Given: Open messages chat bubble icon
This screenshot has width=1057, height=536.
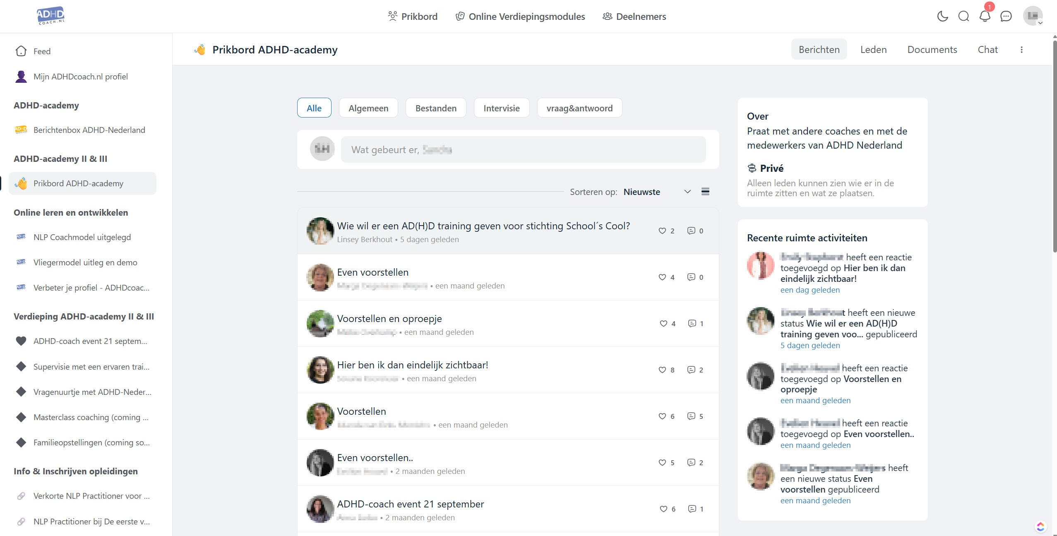Looking at the screenshot, I should (1006, 16).
